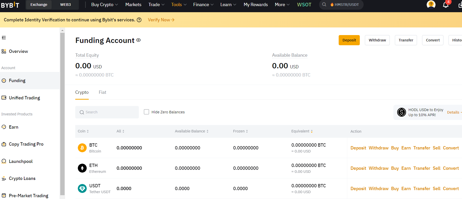
Task: Click Deposit in BTC row
Action: click(x=358, y=148)
